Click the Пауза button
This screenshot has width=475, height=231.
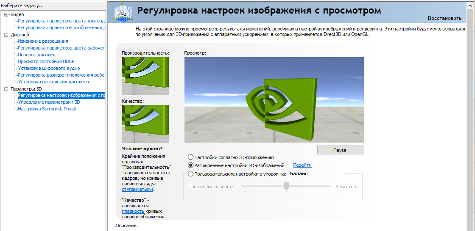340,150
